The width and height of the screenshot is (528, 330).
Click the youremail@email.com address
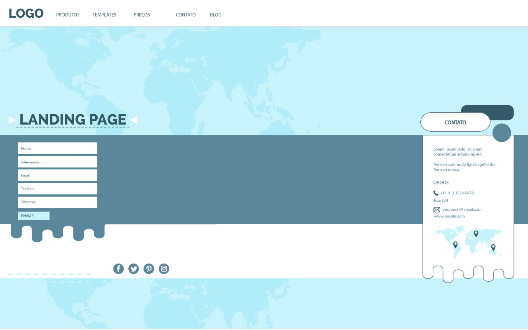462,210
